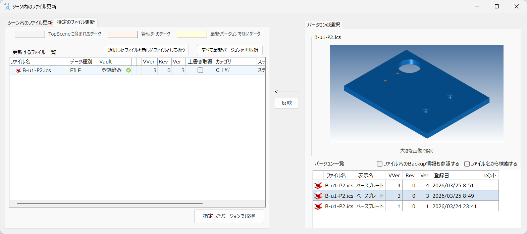Click the カテゴリ column header
This screenshot has width=527, height=234.
pos(235,61)
